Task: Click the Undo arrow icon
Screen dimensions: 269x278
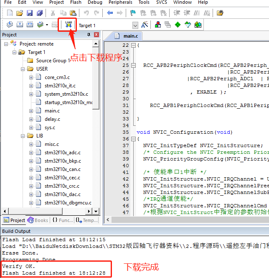Action: 86,13
